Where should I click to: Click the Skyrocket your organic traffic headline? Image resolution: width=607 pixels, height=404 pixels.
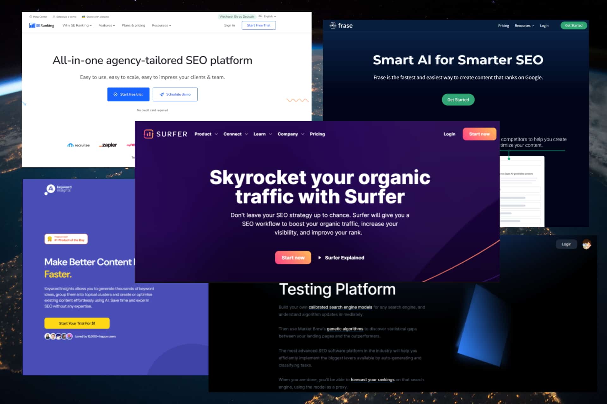click(320, 187)
